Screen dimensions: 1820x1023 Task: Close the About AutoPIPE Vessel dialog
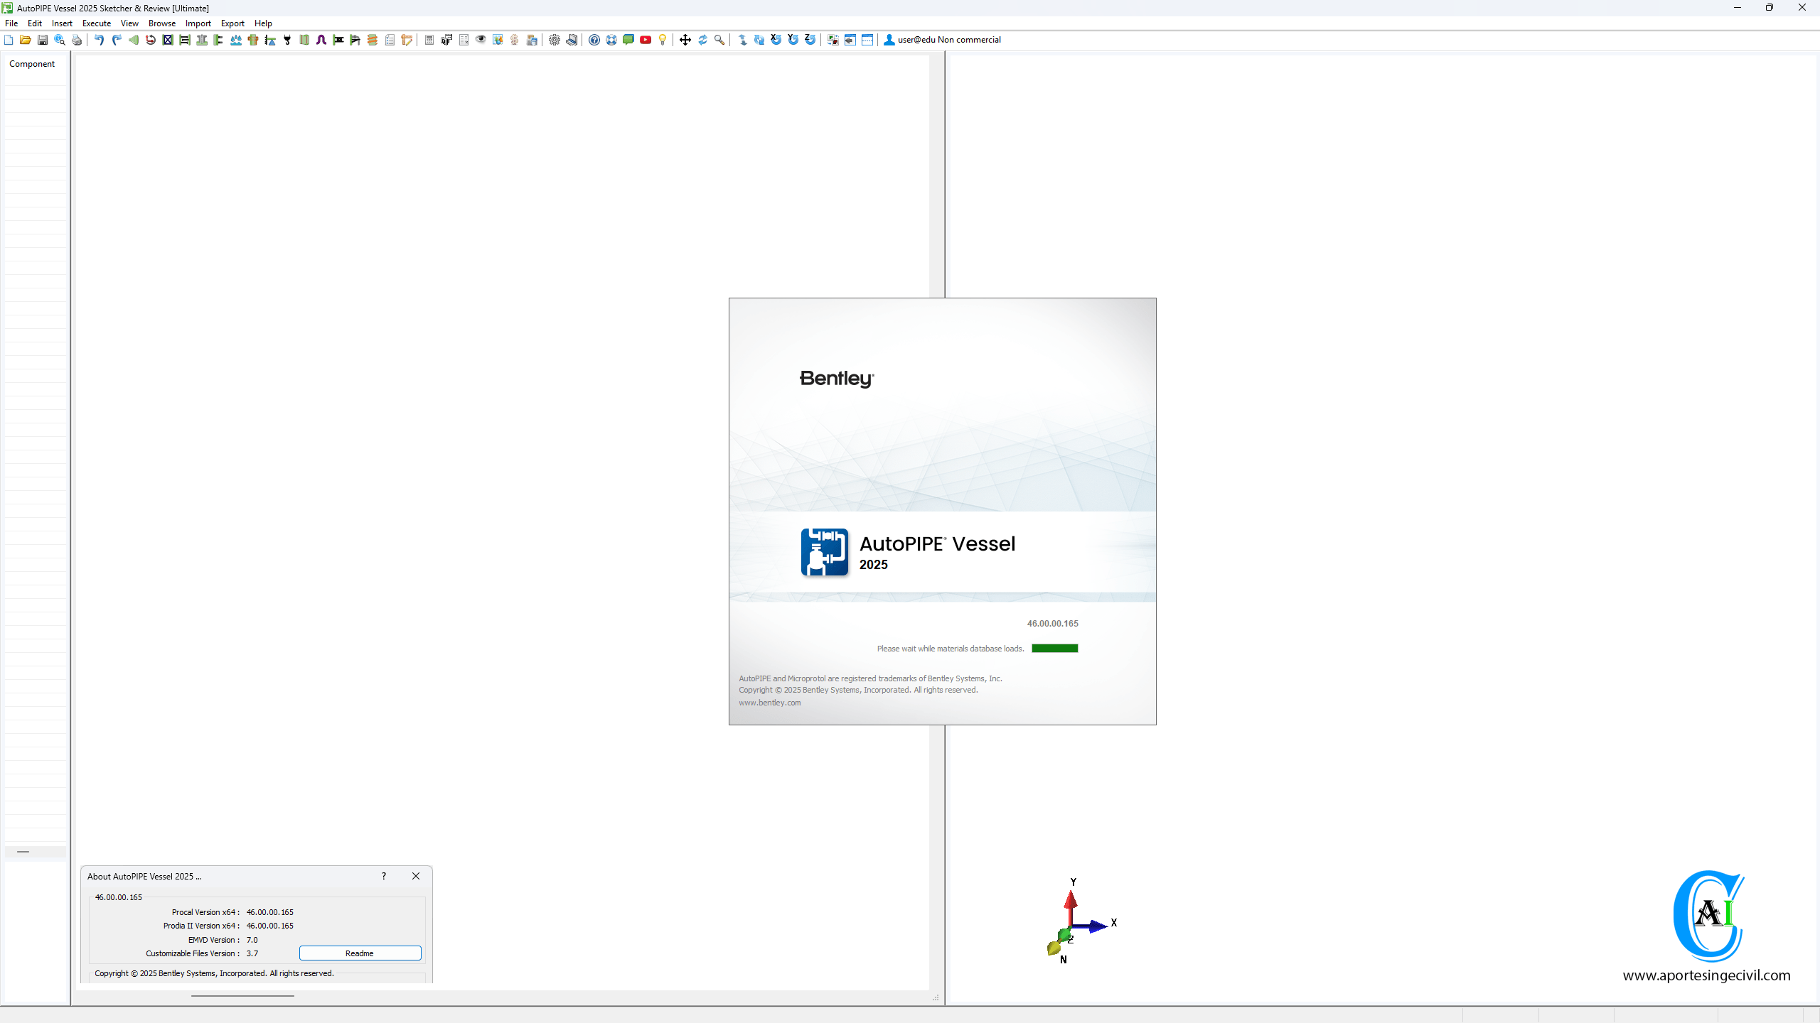416,876
